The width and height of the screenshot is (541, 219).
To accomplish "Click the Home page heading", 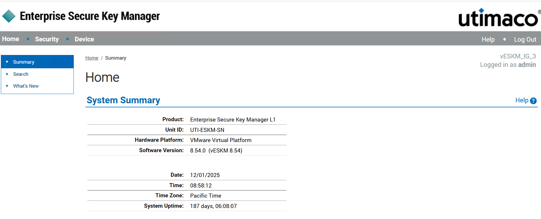I will [102, 77].
